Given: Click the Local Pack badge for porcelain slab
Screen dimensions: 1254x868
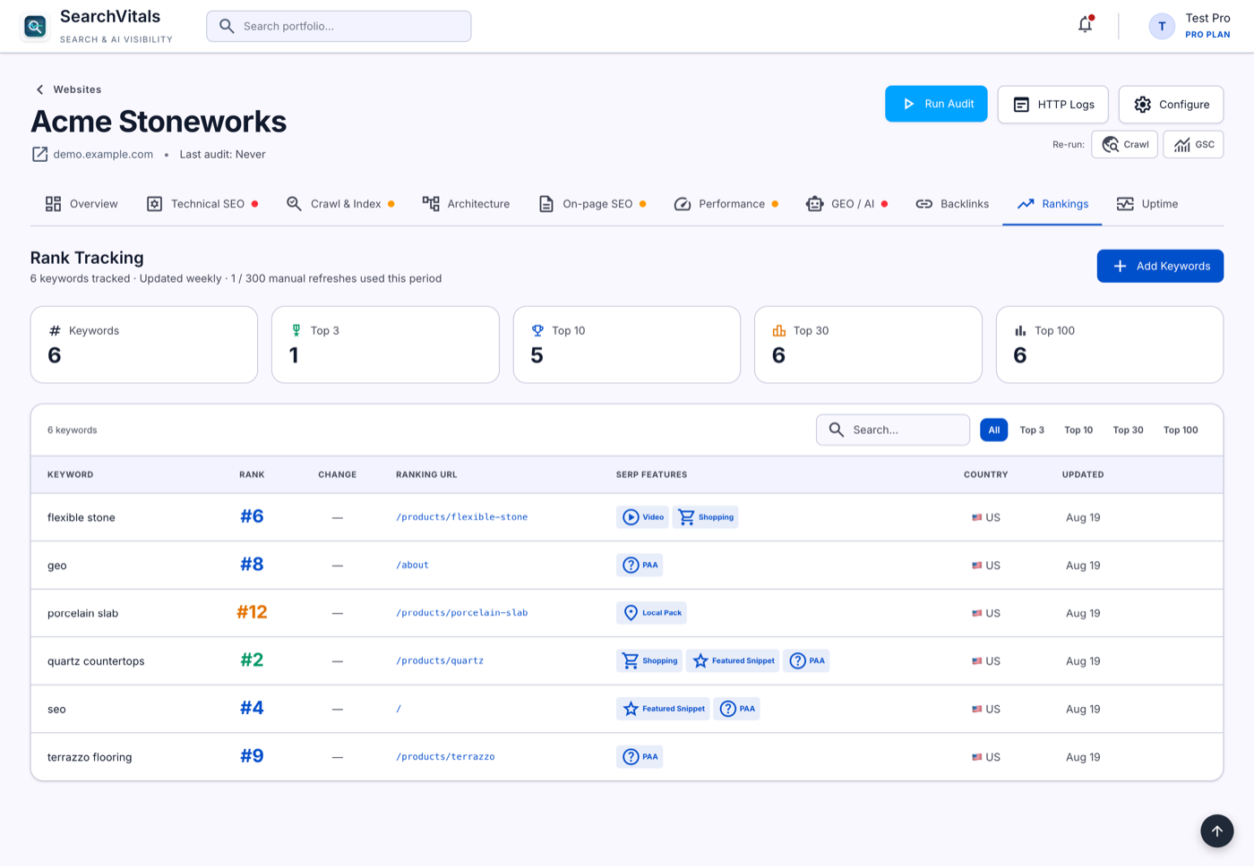Looking at the screenshot, I should [x=651, y=613].
